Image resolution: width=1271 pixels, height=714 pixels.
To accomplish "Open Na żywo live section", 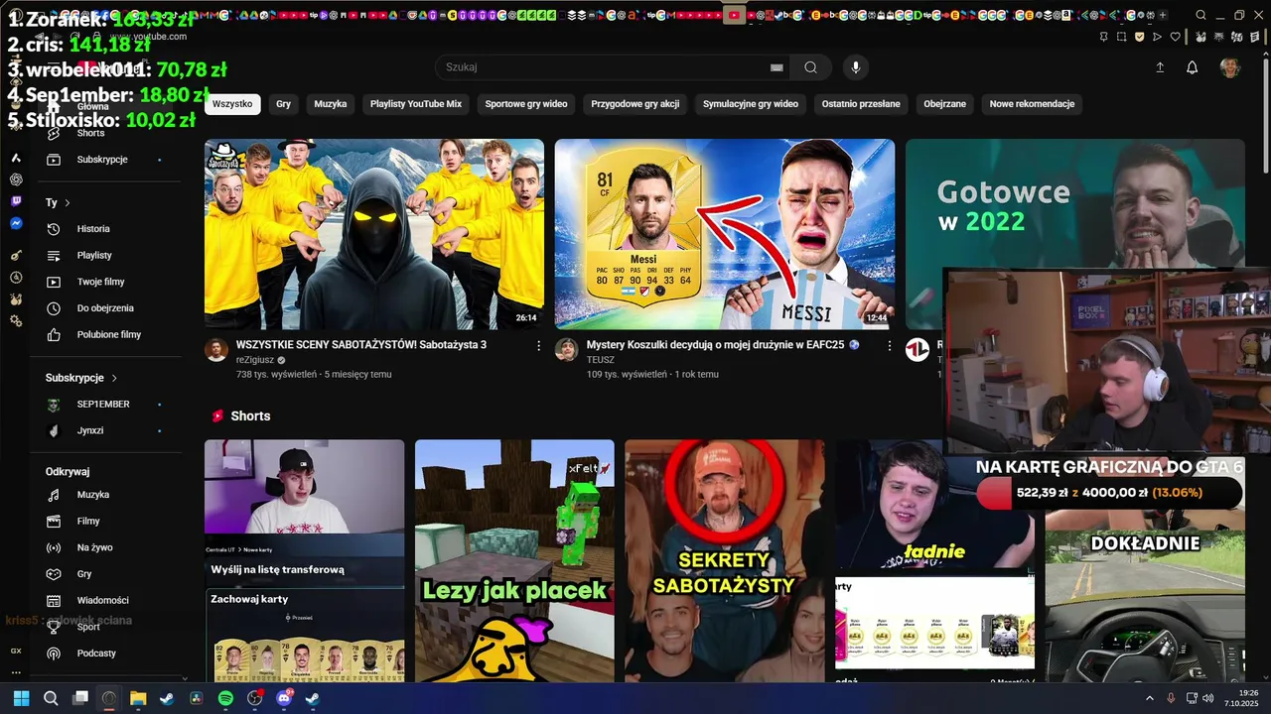I will (x=103, y=547).
